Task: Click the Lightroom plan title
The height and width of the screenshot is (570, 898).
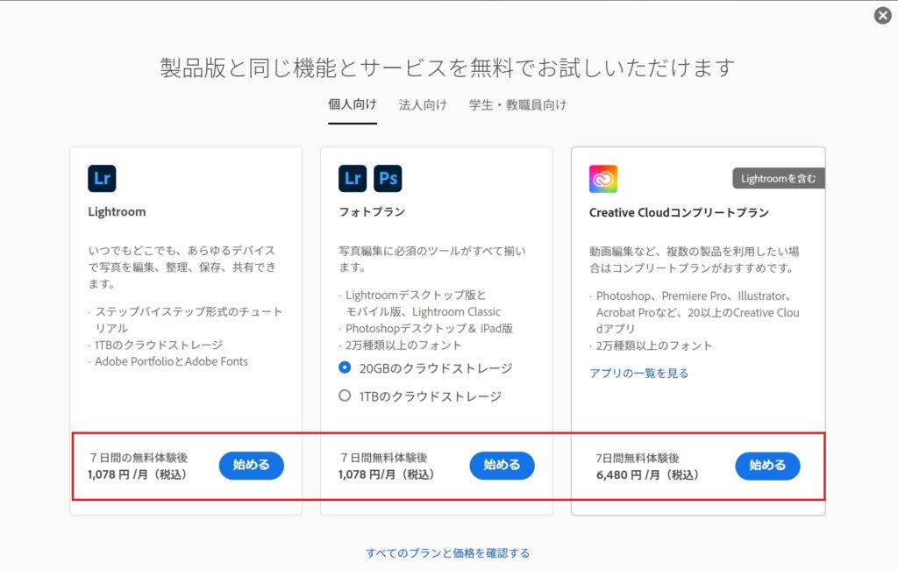Action: coord(117,211)
